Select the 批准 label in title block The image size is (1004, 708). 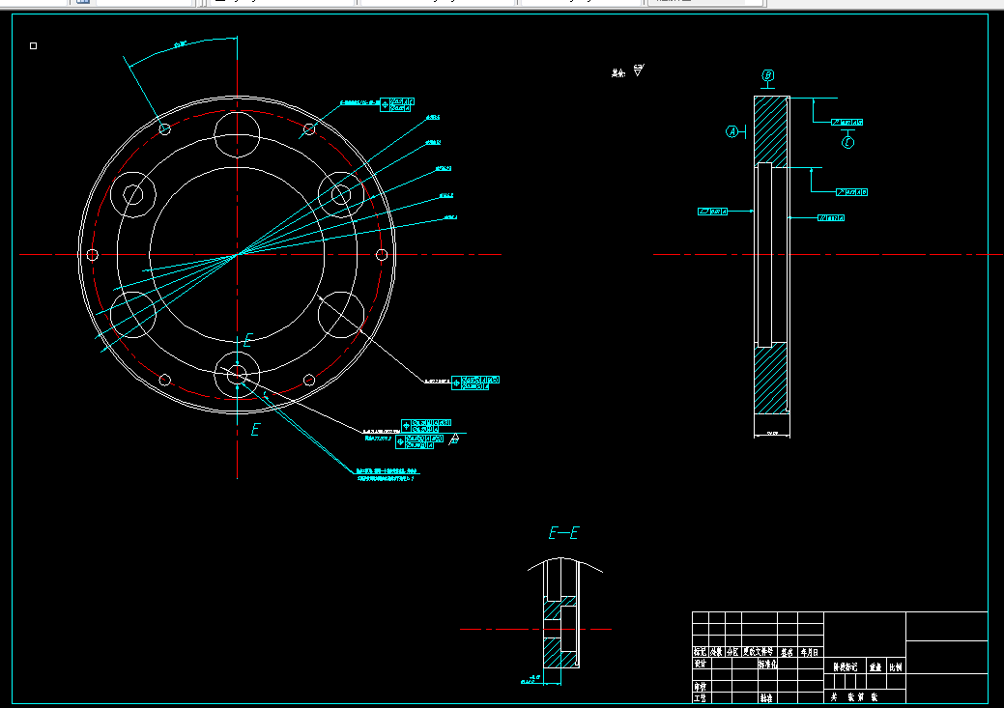(766, 697)
